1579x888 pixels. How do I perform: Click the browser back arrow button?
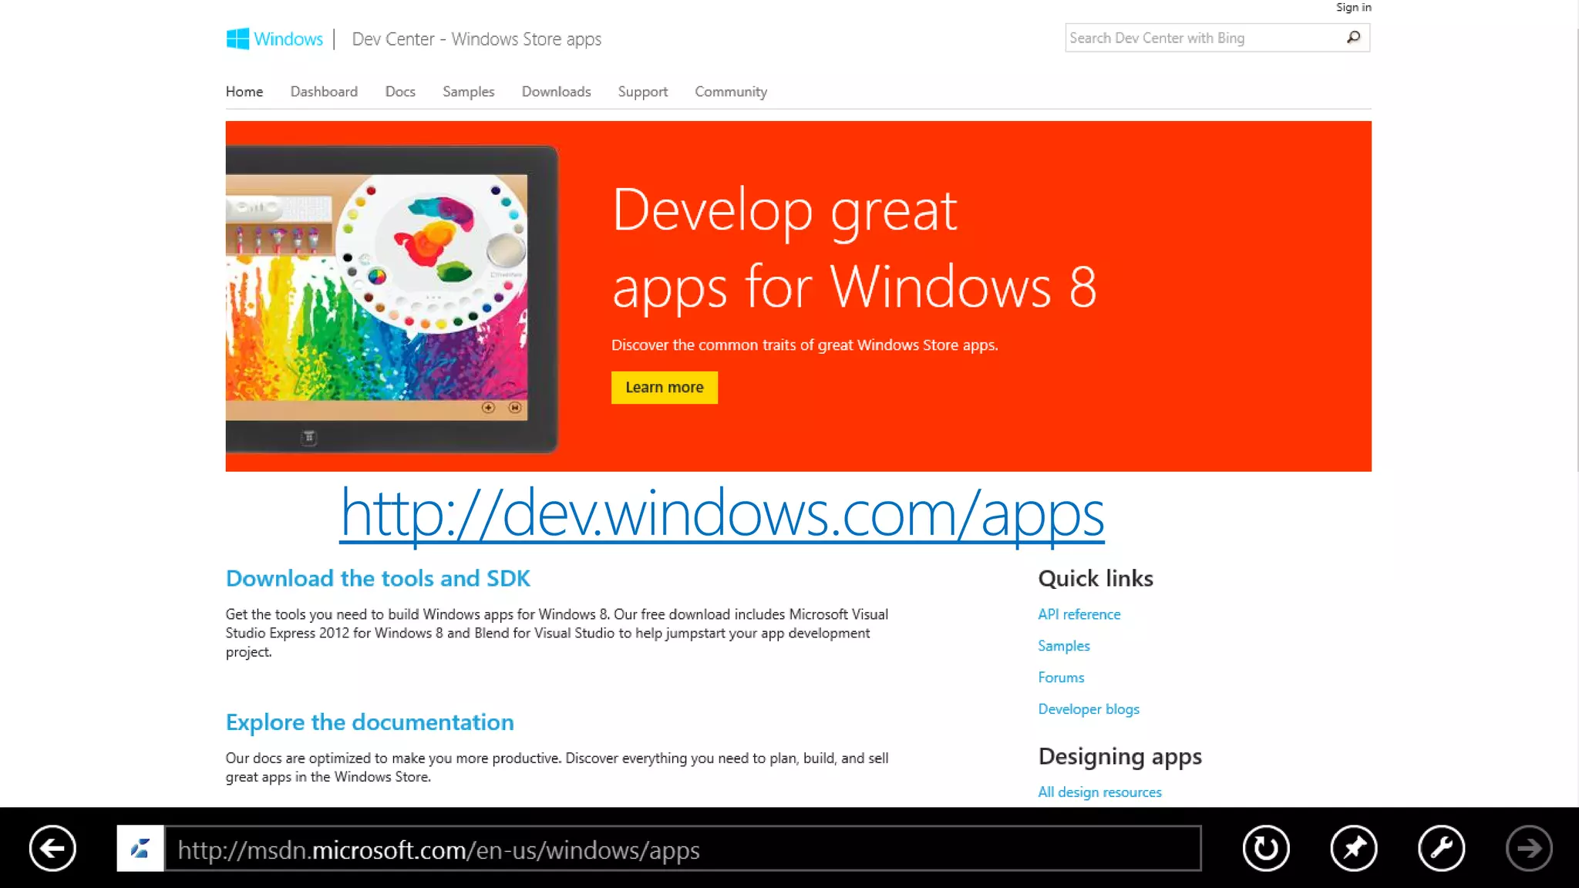point(52,849)
